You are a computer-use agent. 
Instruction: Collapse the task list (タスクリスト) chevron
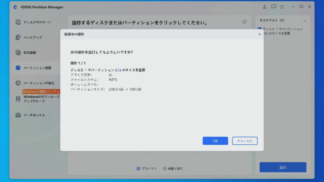pos(305,21)
